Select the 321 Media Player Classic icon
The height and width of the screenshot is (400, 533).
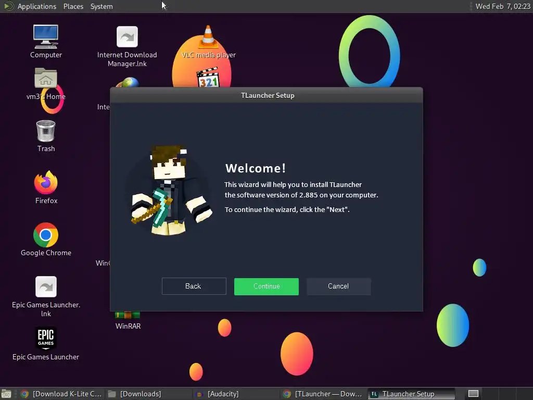(208, 78)
